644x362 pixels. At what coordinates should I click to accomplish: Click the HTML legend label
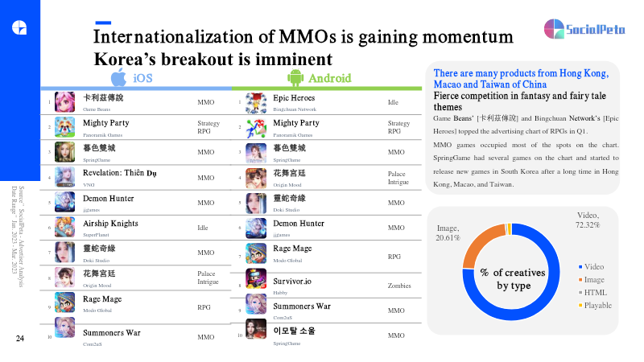pos(596,293)
